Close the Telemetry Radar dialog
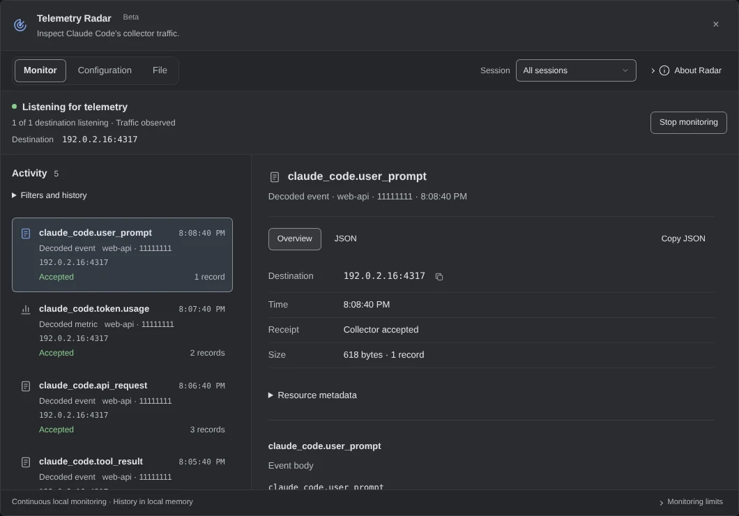The width and height of the screenshot is (739, 516). pos(715,24)
